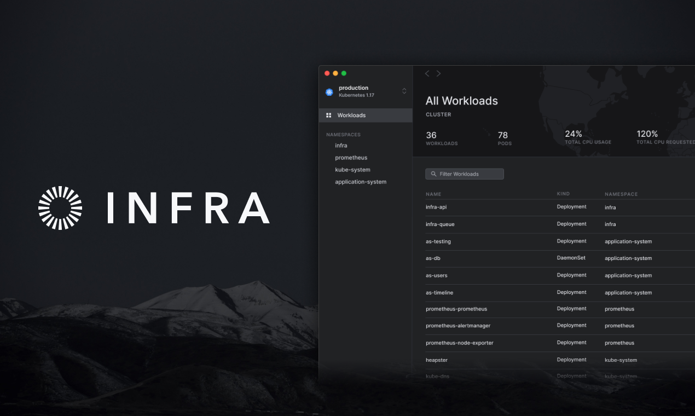Open the as-db DaemonSet row
Image resolution: width=695 pixels, height=416 pixels.
tap(493, 258)
